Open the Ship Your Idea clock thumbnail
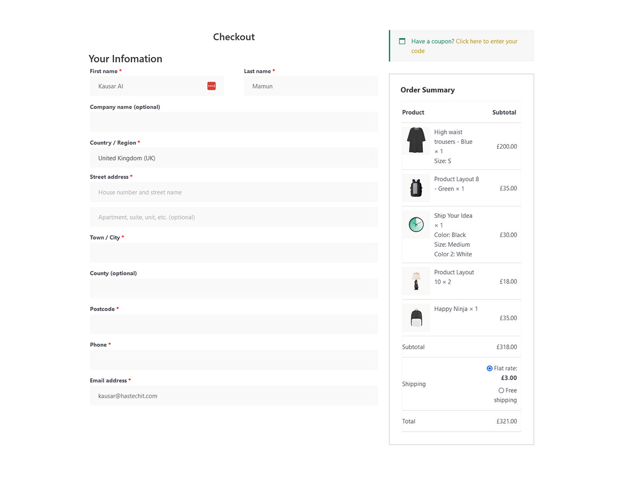This screenshot has height=478, width=639. (x=416, y=224)
